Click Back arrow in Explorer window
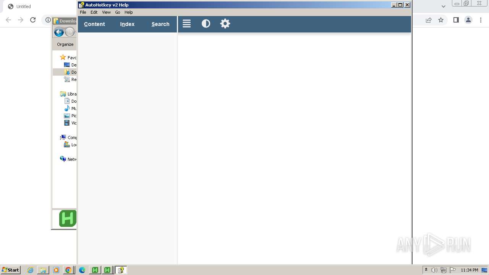Viewport: 489px width, 275px height. coord(59,32)
